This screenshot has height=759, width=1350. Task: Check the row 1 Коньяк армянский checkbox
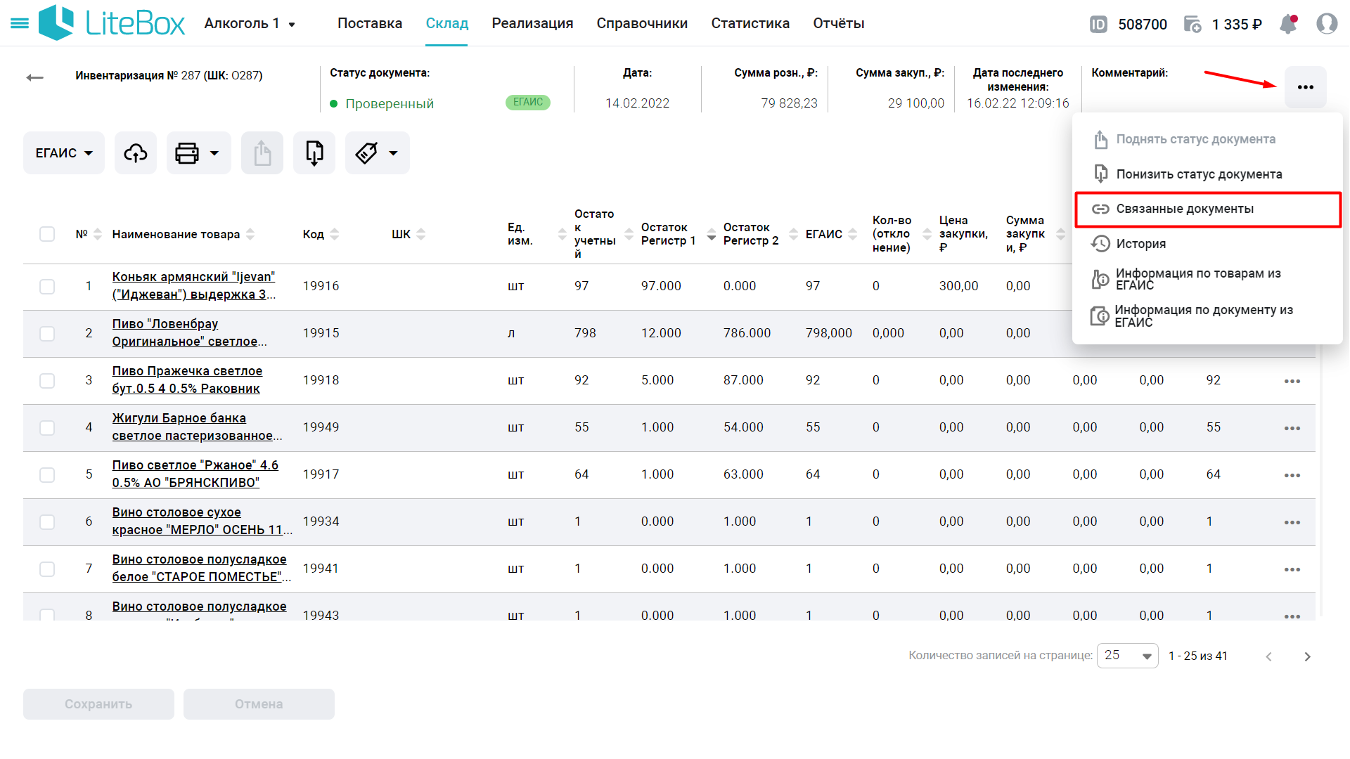coord(47,286)
